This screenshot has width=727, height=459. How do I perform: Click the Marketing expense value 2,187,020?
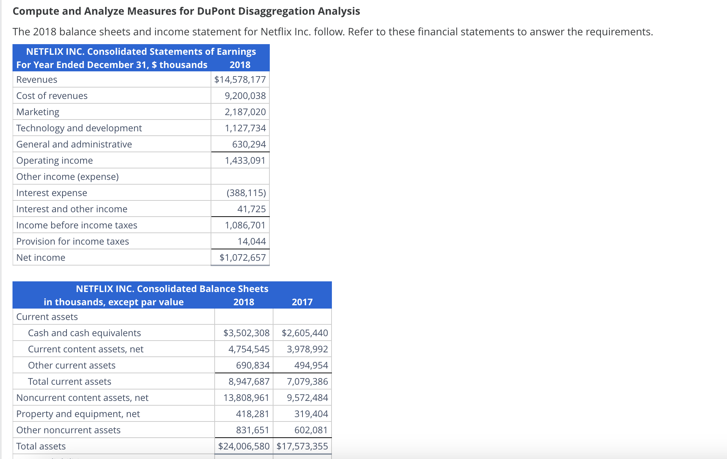(245, 112)
